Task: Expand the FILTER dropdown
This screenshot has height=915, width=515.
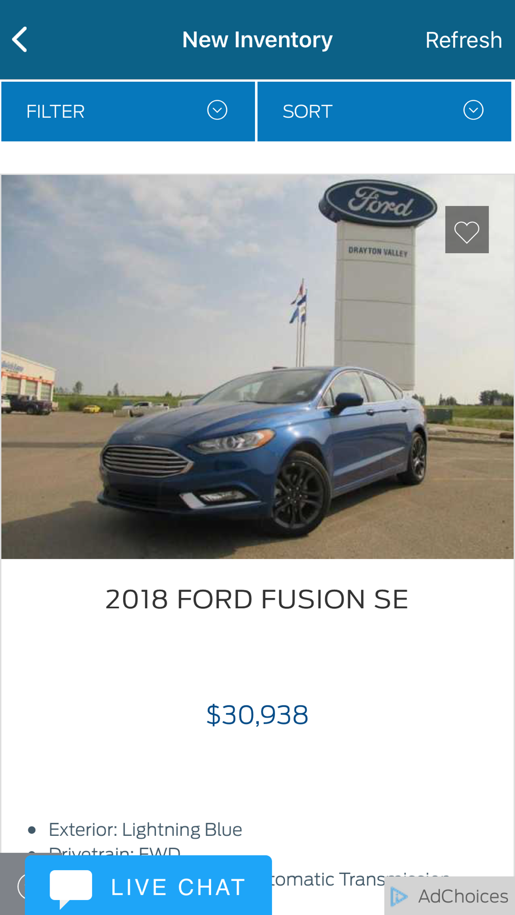Action: click(x=128, y=111)
